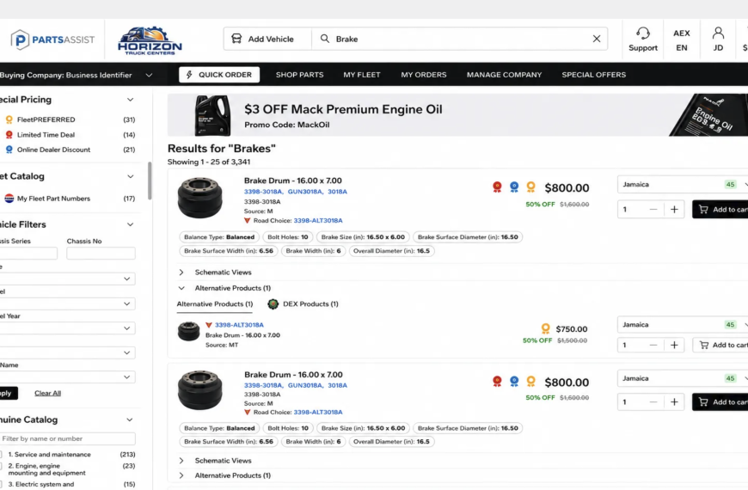Open the alternative brake drum thumbnail
The height and width of the screenshot is (490, 748).
click(x=188, y=332)
